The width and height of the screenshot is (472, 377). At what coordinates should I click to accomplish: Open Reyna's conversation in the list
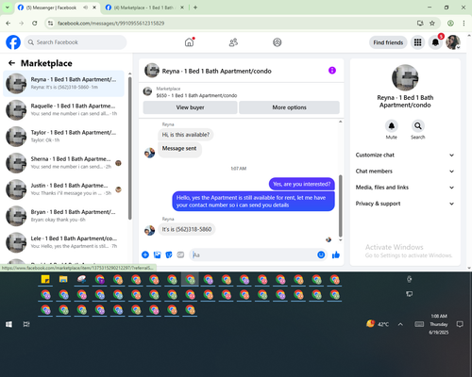(x=63, y=84)
